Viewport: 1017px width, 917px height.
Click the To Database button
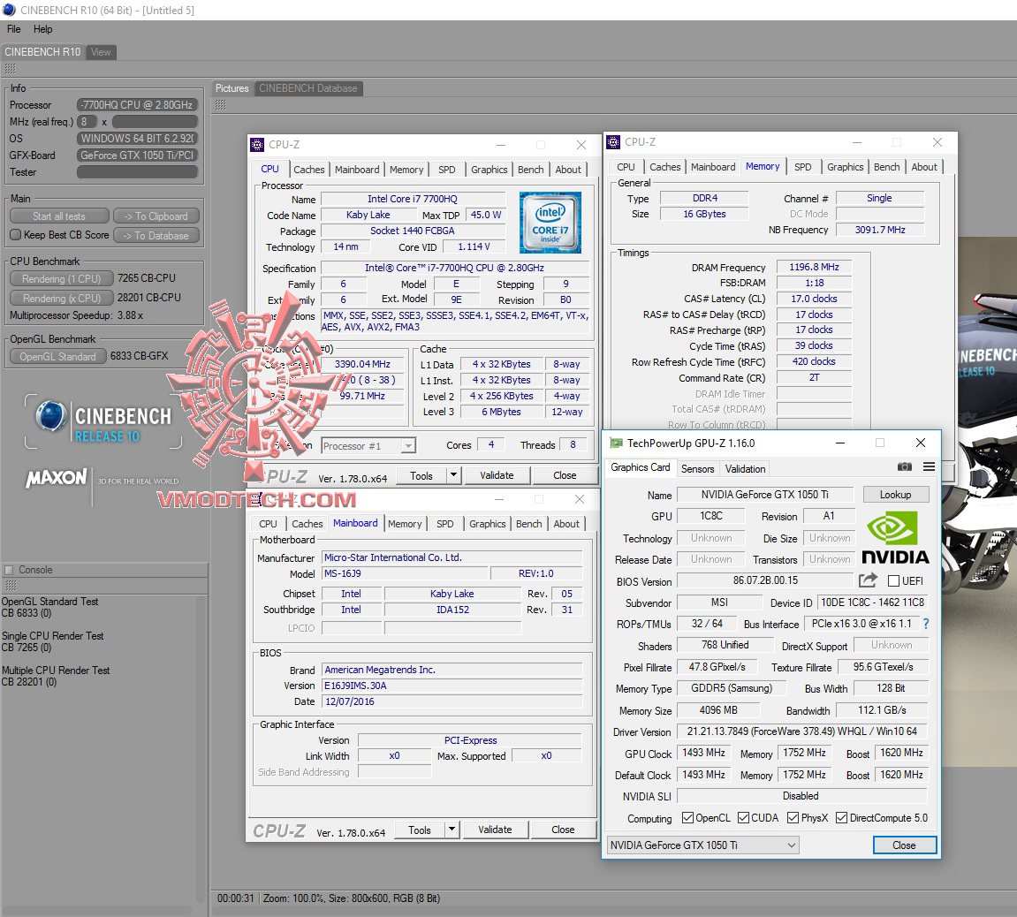pyautogui.click(x=156, y=235)
